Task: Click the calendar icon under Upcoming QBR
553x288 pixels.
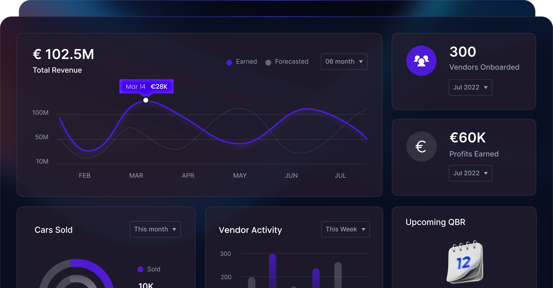Action: pos(465,262)
